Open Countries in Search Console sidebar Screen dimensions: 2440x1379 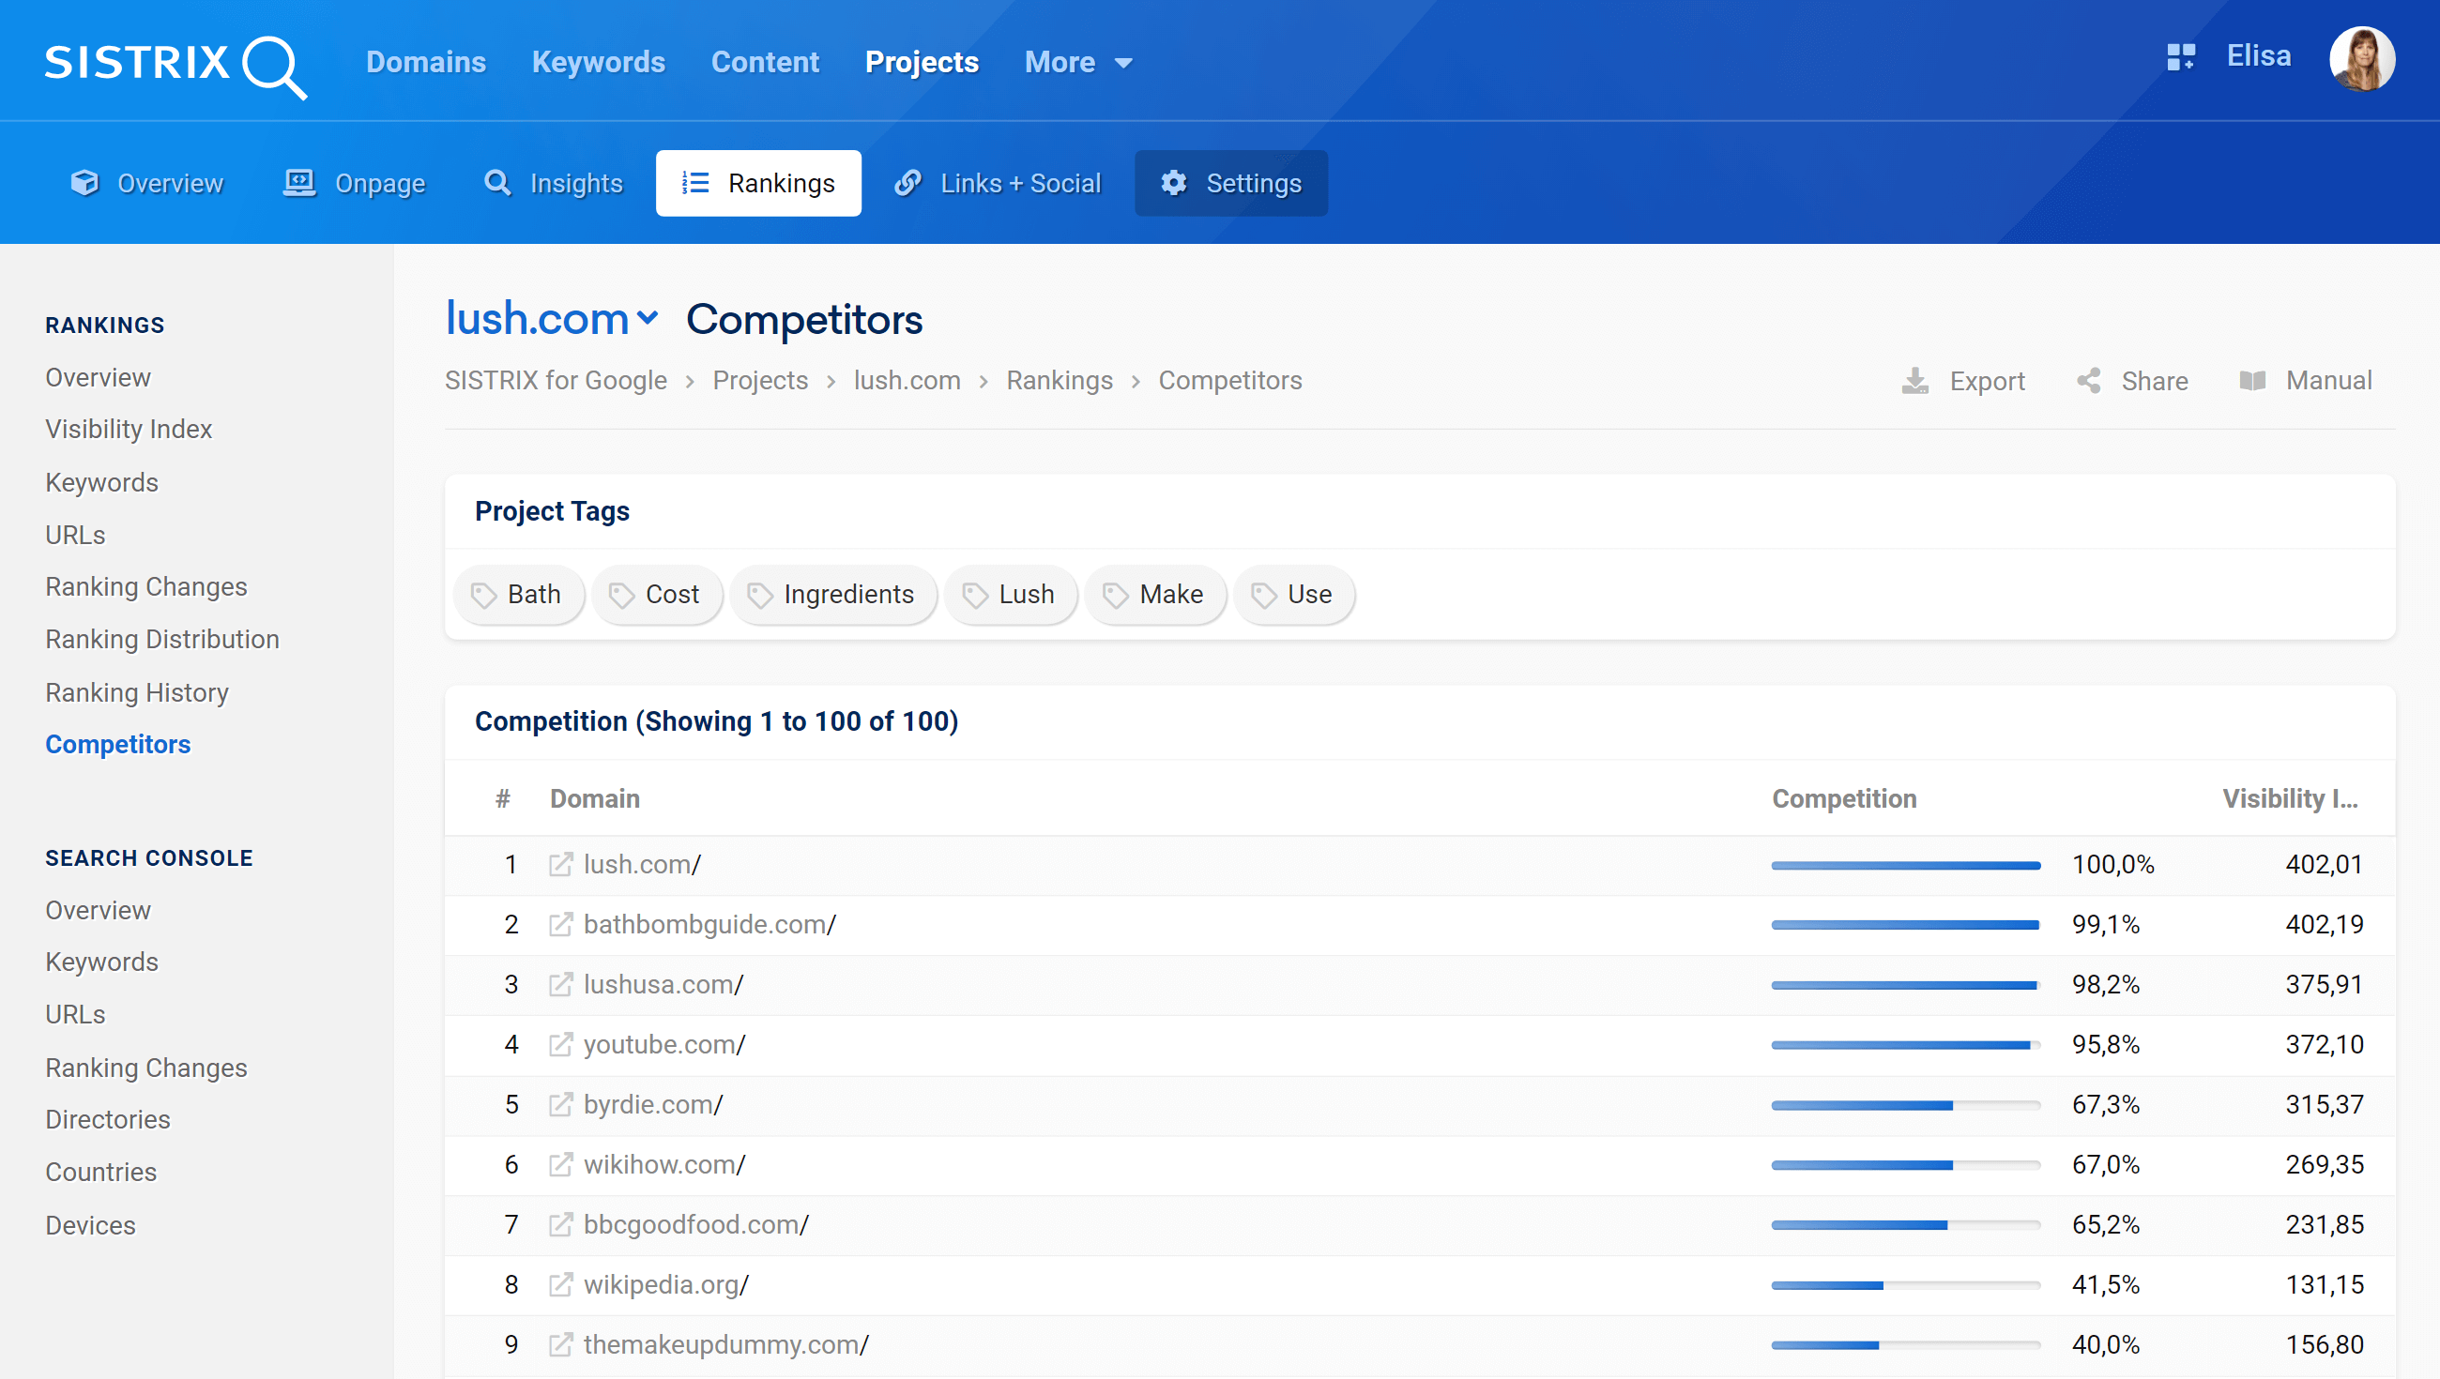tap(101, 1172)
